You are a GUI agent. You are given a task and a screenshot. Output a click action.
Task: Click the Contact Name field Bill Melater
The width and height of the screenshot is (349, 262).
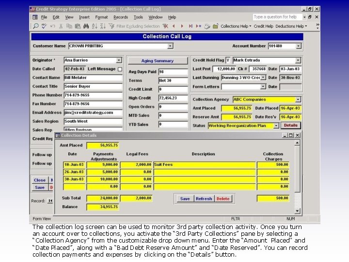[x=93, y=78]
